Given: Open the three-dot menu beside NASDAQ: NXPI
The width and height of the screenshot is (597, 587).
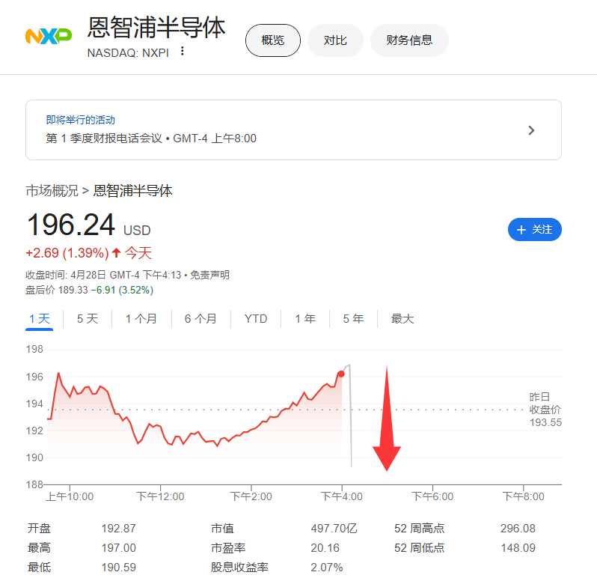Looking at the screenshot, I should pyautogui.click(x=183, y=52).
